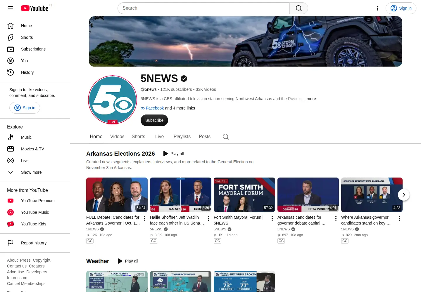Open Movies & TV under Explore
This screenshot has height=292, width=421.
pos(35,149)
